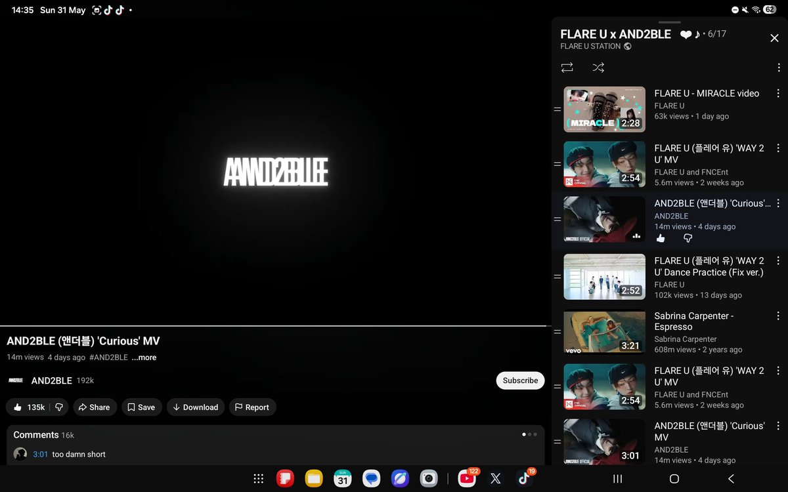
Task: Dislike the video below the player
Action: coord(59,407)
